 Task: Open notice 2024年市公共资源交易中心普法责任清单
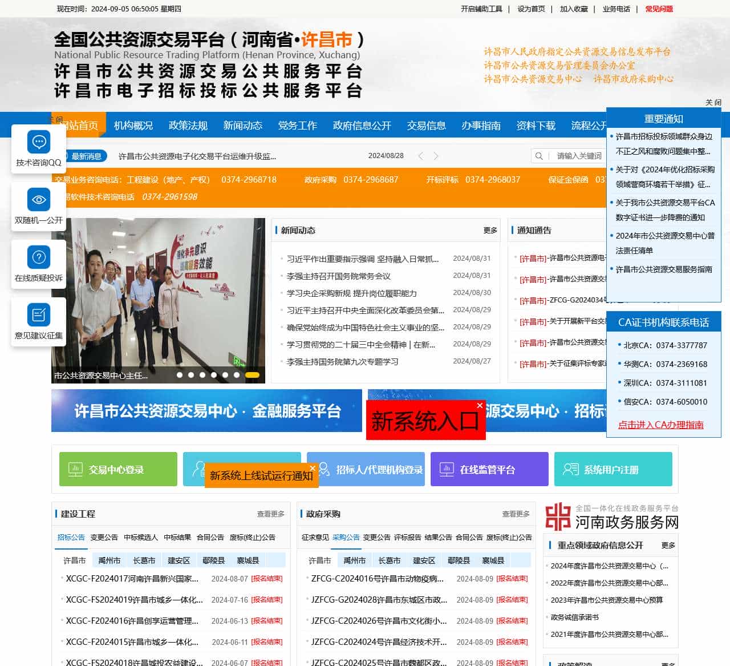coord(665,243)
